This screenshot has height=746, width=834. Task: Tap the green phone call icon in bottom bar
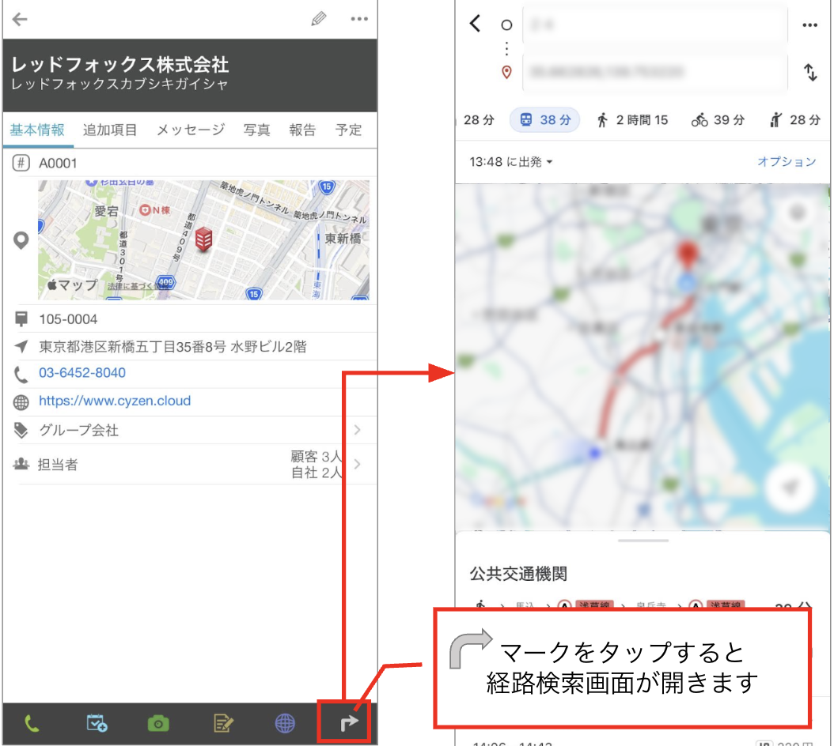pos(32,724)
